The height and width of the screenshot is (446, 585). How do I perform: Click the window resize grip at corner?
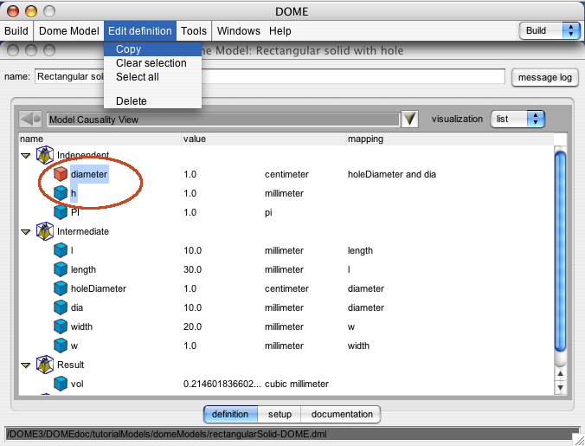click(x=579, y=440)
